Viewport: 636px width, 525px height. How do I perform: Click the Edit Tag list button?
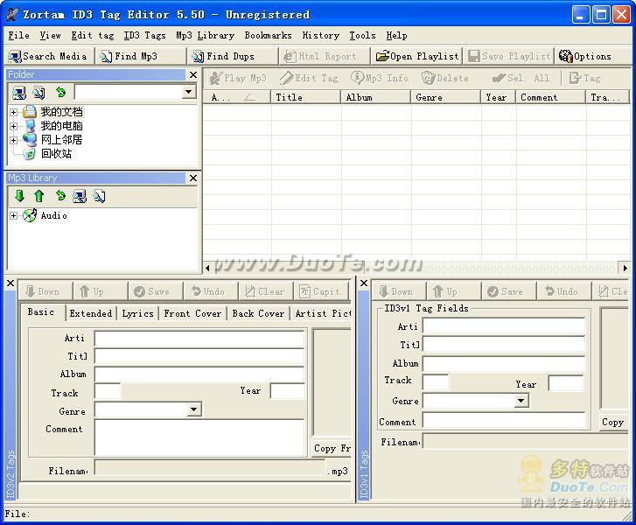tap(309, 78)
